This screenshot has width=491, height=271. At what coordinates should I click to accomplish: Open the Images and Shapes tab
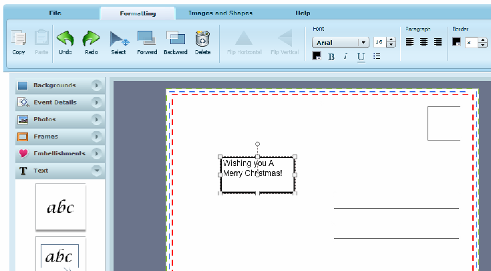(220, 13)
